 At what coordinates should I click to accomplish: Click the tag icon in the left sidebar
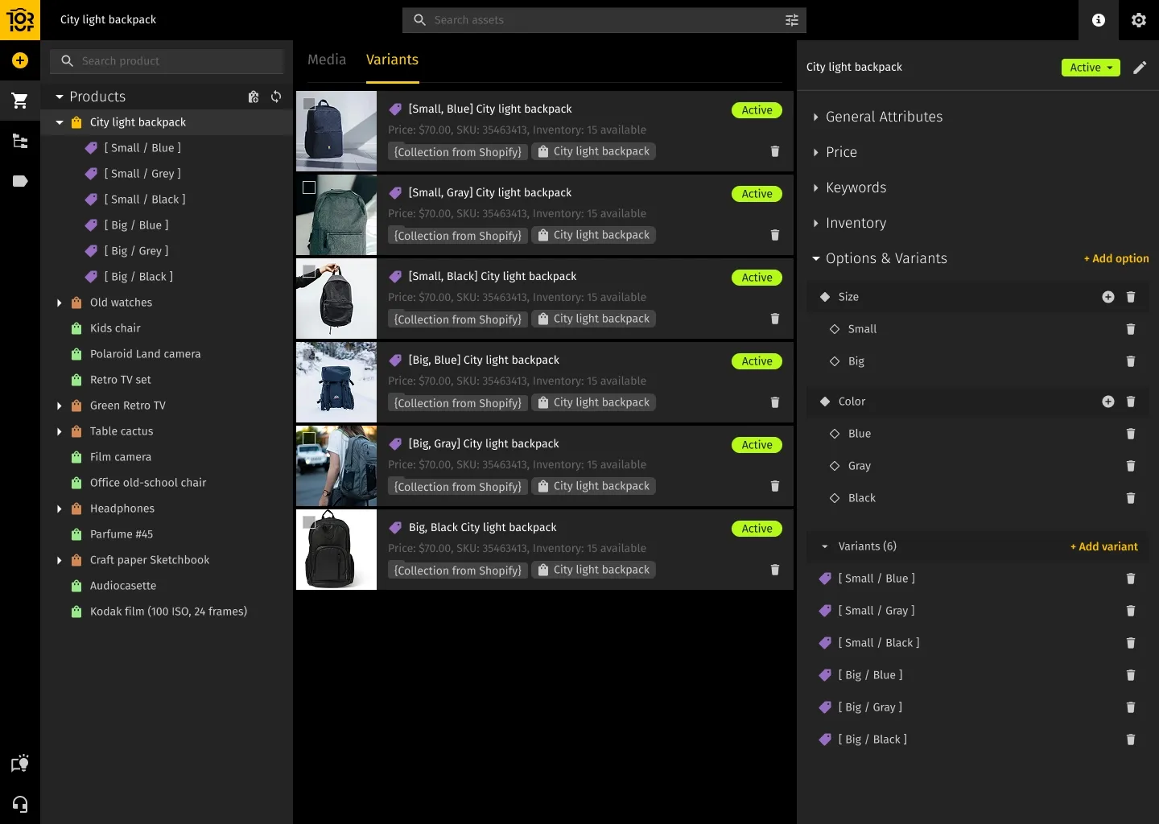(19, 181)
